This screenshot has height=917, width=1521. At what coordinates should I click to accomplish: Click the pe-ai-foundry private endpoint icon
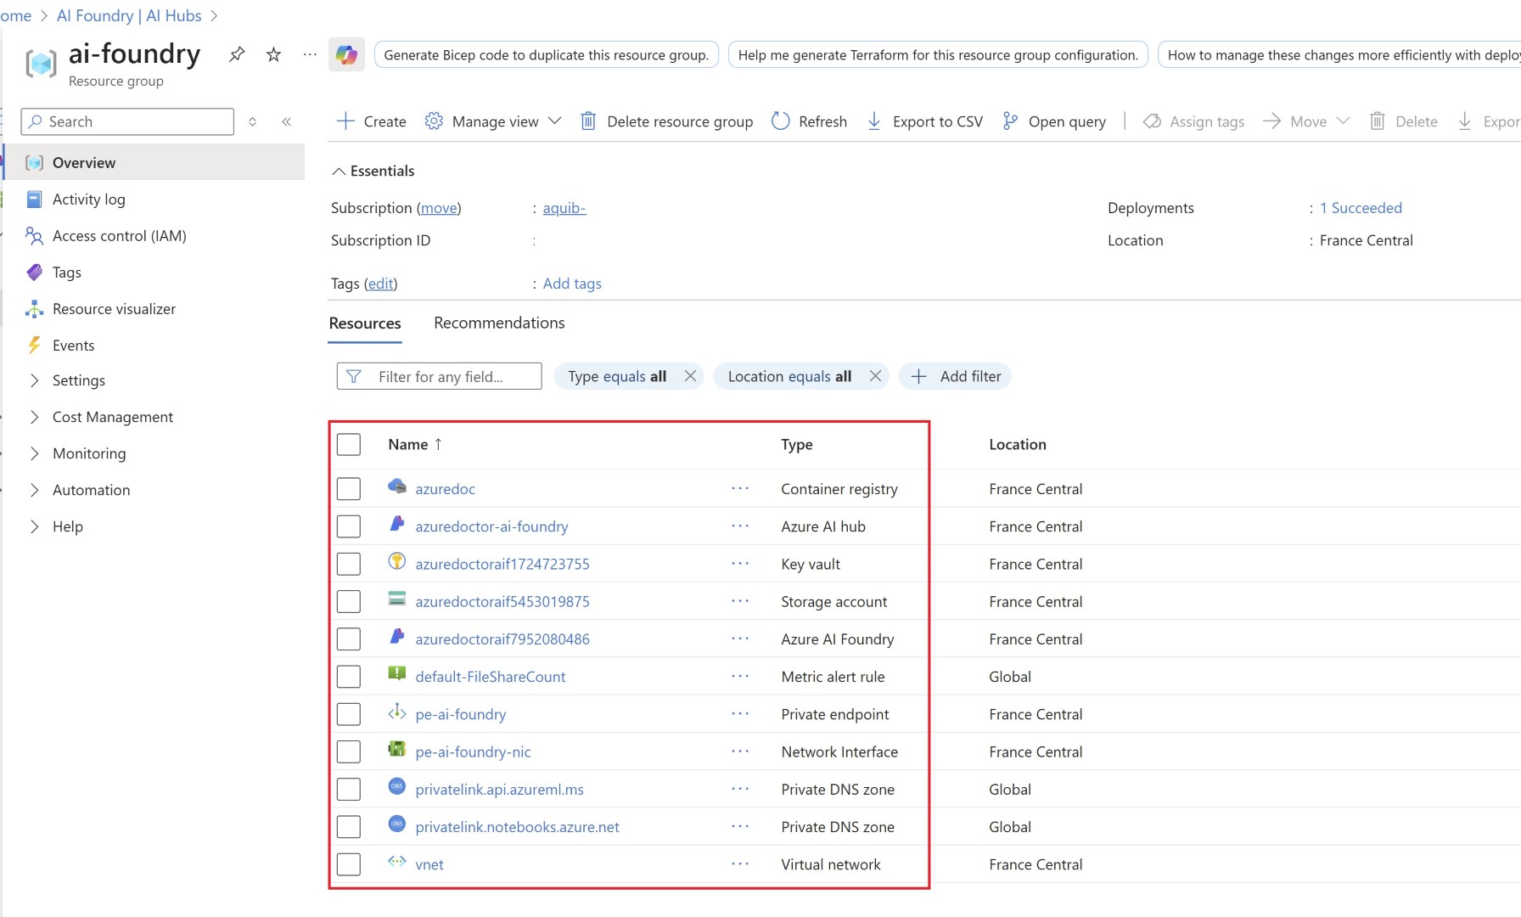point(396,712)
